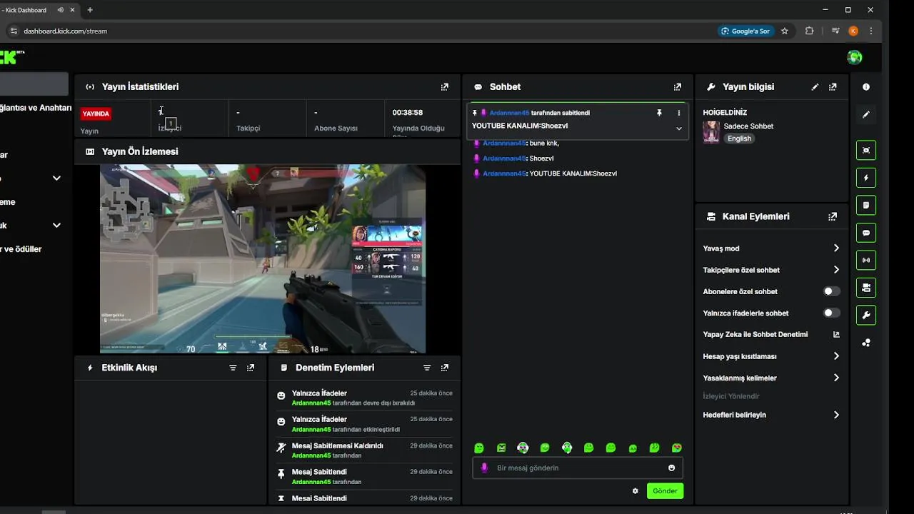Open Google'a Sor in address bar
This screenshot has height=514, width=914.
pos(746,31)
